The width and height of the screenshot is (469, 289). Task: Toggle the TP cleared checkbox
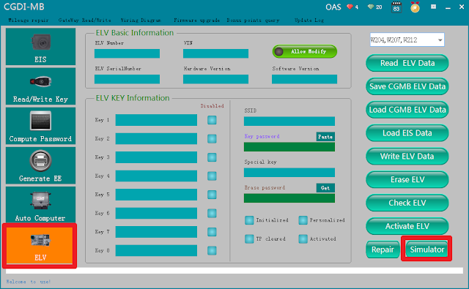pyautogui.click(x=249, y=239)
